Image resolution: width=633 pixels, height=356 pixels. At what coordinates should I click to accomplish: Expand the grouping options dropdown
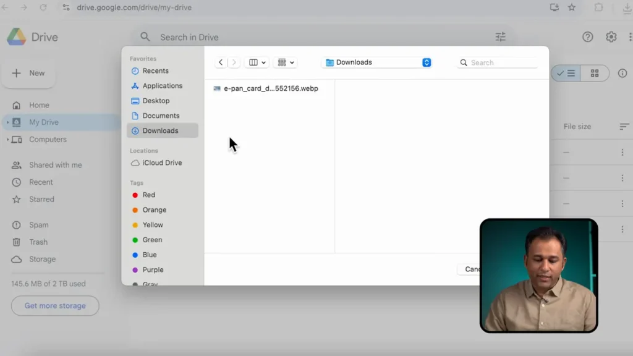(x=286, y=62)
